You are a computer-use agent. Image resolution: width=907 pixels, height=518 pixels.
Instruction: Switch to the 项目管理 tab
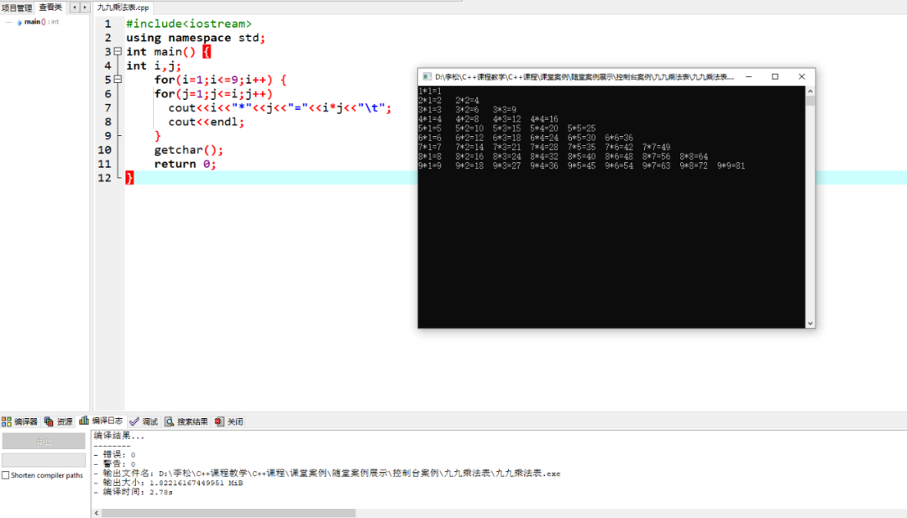[x=17, y=8]
